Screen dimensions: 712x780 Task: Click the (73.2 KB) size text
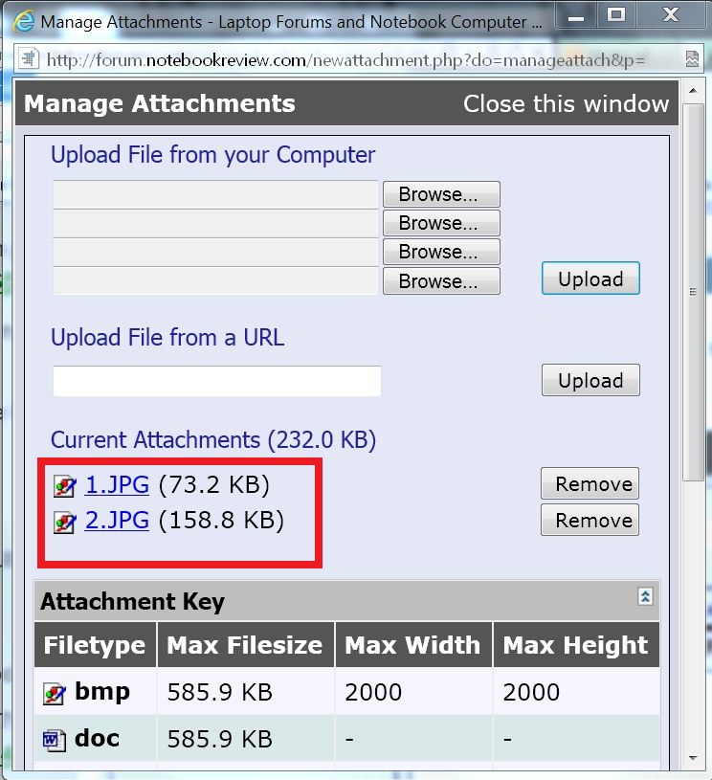tap(214, 484)
